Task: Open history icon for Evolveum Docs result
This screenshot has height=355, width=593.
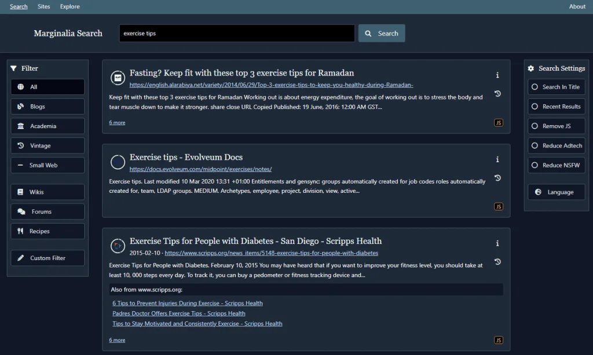Action: [497, 178]
